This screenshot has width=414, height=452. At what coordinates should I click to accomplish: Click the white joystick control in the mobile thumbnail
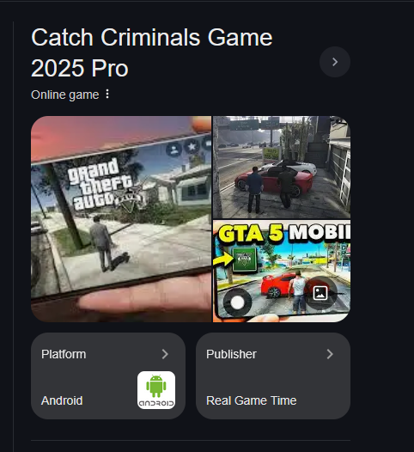[x=237, y=302]
